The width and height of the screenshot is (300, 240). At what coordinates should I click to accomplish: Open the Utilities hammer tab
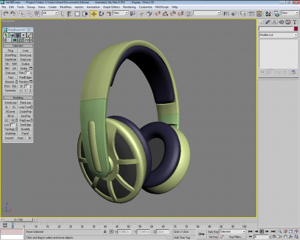[x=295, y=22]
